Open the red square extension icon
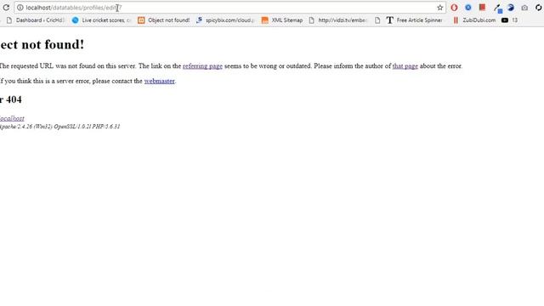 tap(482, 8)
